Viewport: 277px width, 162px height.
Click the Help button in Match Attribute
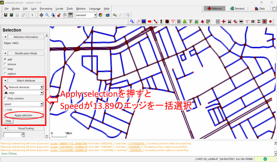click(x=8, y=121)
